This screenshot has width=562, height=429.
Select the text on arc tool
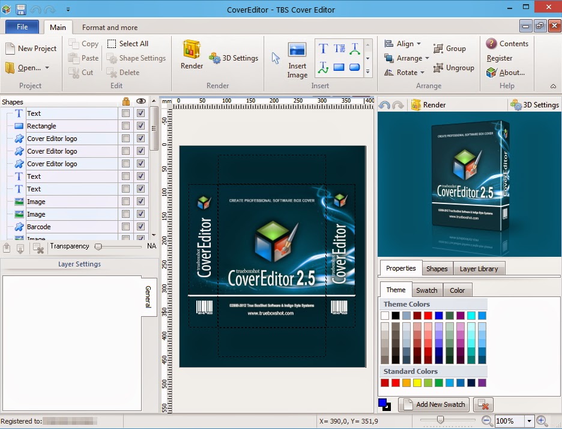(x=355, y=49)
